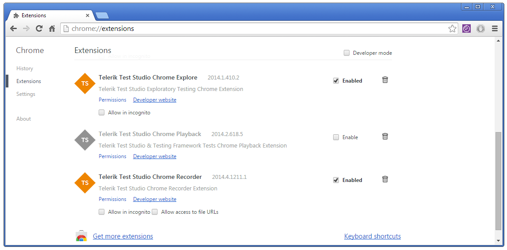Click the Chrome Playback version 2014.2.618.5

click(x=227, y=134)
